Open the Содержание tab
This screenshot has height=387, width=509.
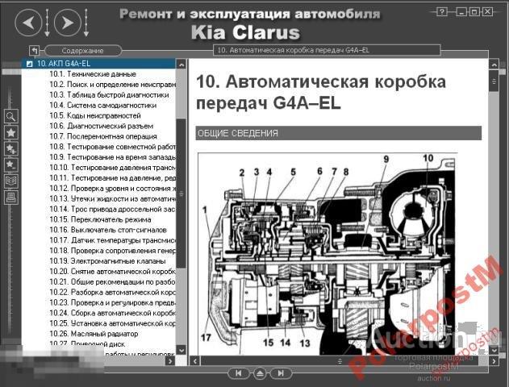pyautogui.click(x=77, y=50)
